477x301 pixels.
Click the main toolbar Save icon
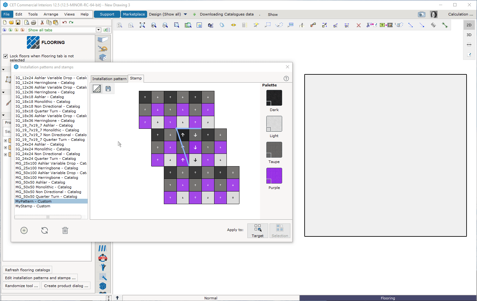click(x=18, y=22)
